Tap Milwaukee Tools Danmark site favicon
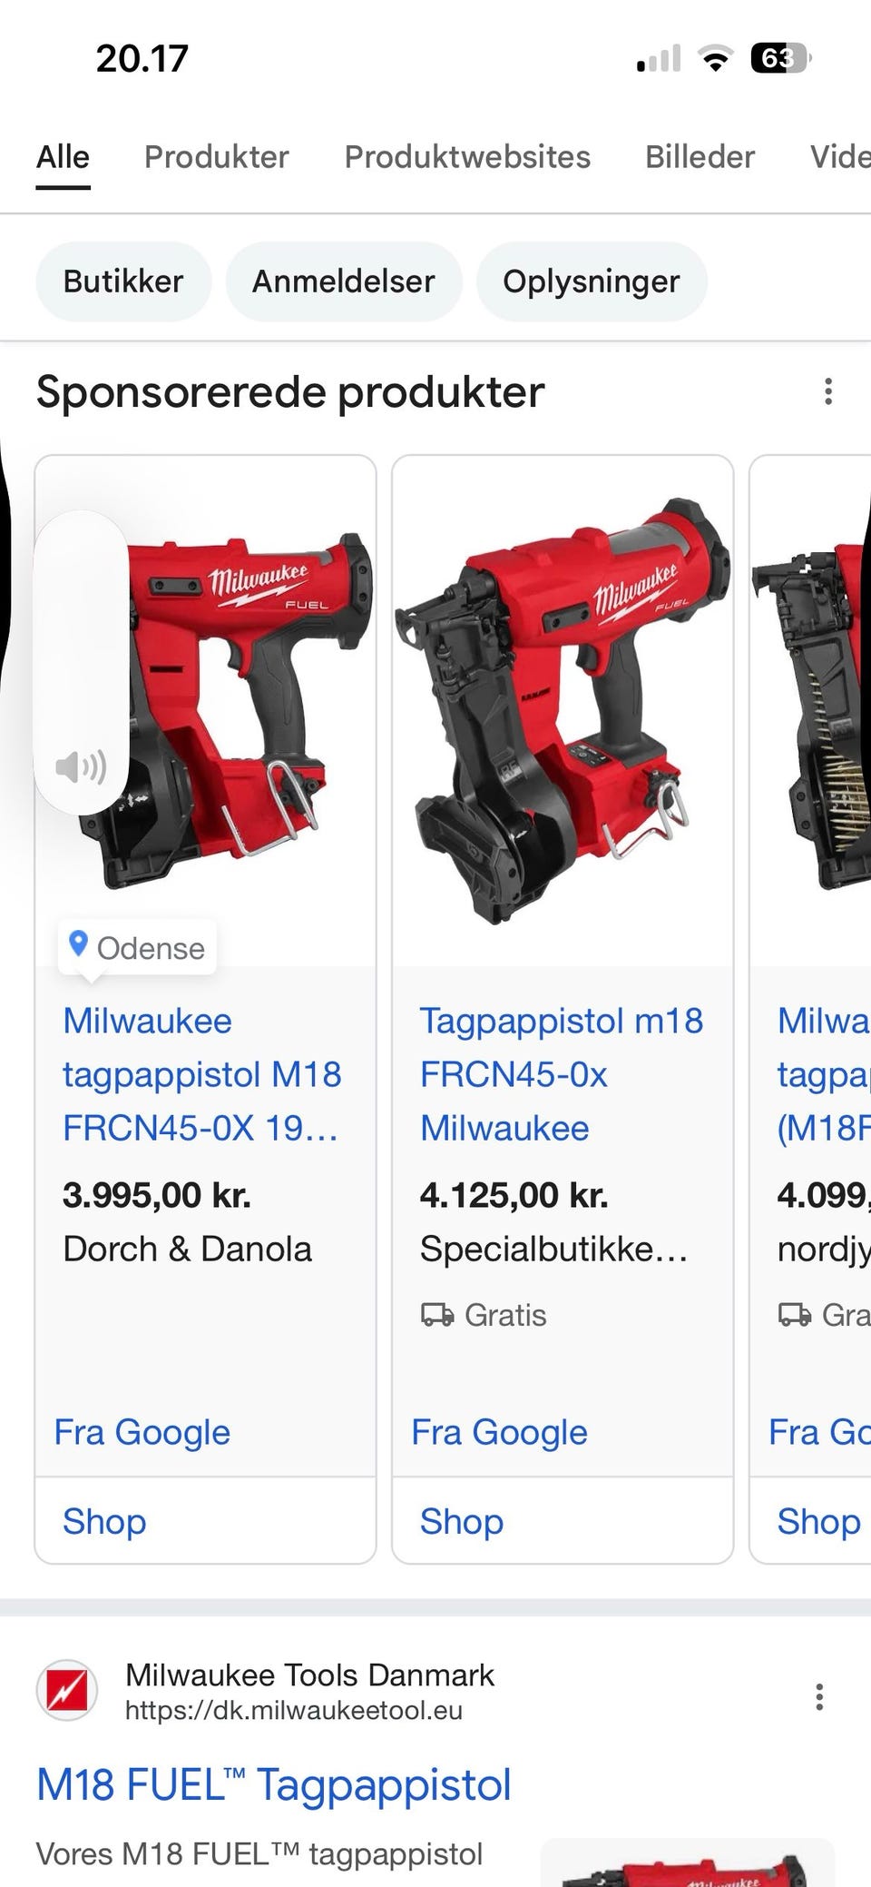 click(x=66, y=1691)
